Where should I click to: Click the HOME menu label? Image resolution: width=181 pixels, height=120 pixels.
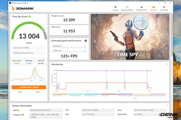[x=115, y=10]
